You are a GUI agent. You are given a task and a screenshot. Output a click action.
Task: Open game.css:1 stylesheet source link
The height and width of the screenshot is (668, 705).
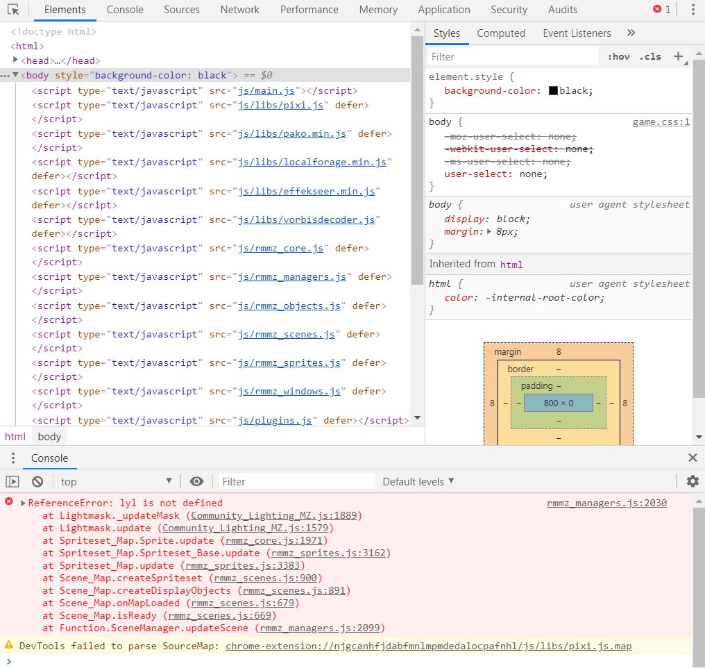(661, 122)
